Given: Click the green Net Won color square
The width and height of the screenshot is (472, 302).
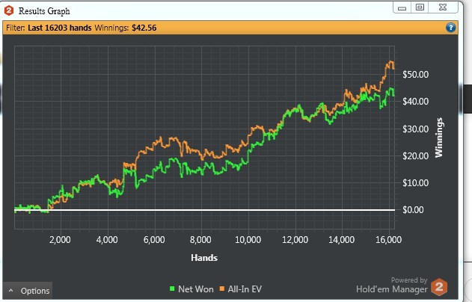Looking at the screenshot, I should coord(172,289).
